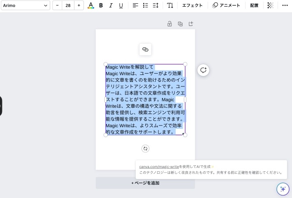Screen dimensions: 292x198
Task: Add a new page via share-plus icon
Action: tap(191, 24)
